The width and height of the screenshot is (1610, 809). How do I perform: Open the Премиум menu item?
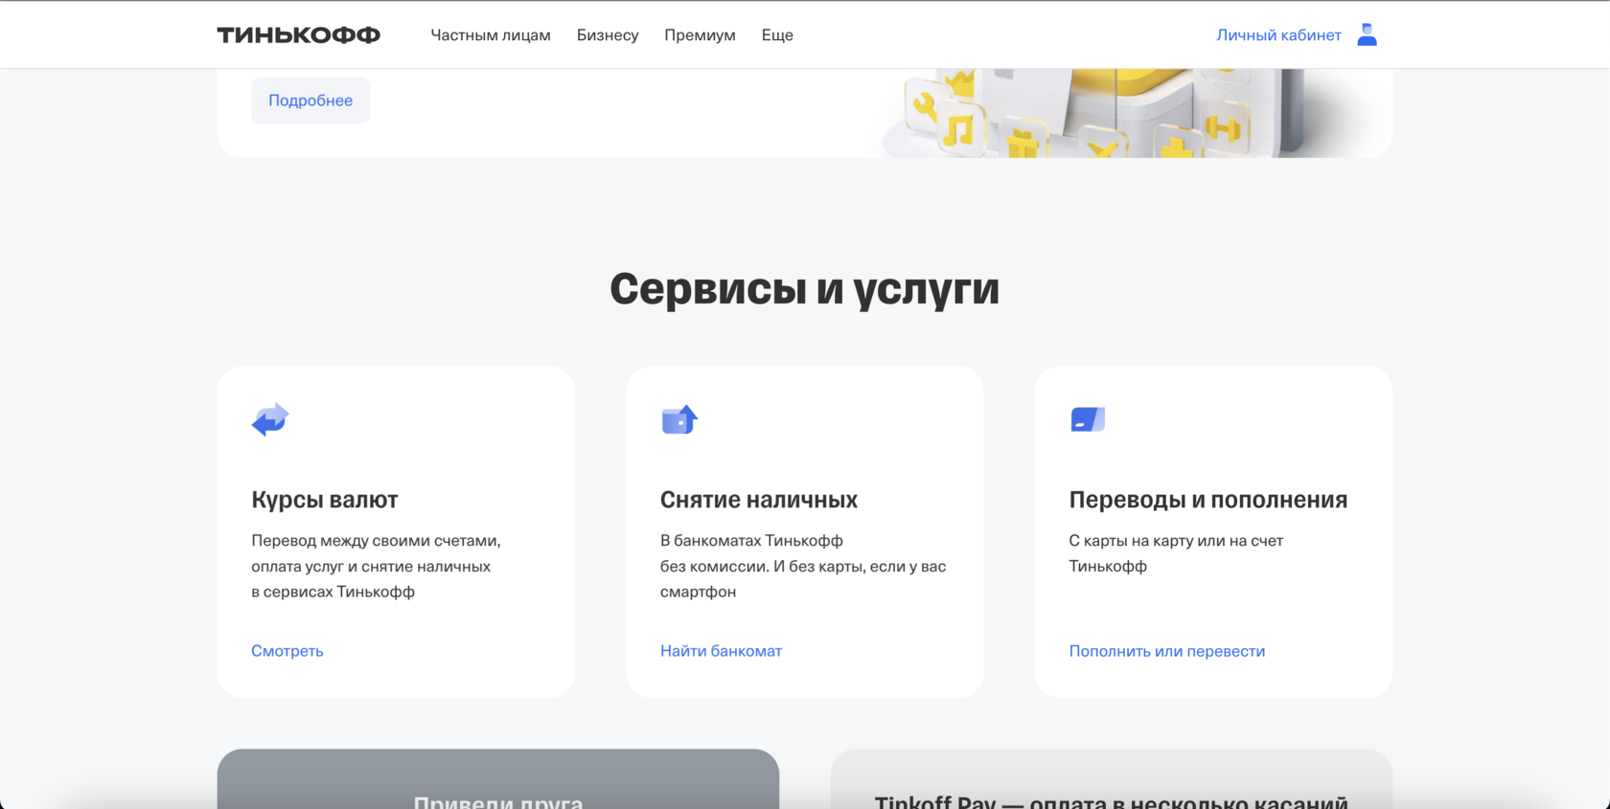(x=700, y=35)
